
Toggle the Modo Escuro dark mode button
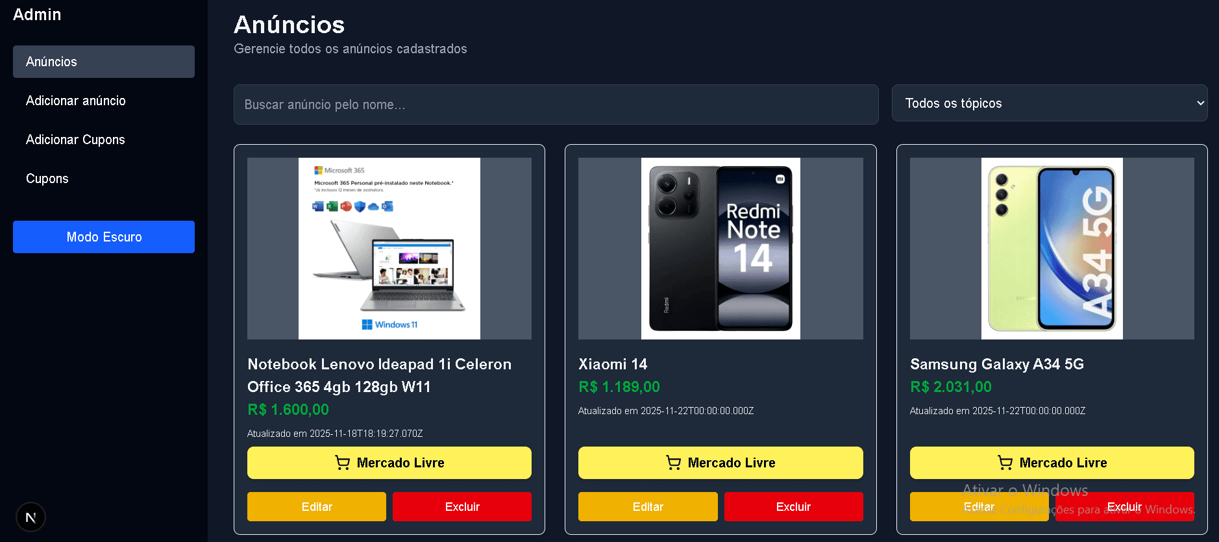point(104,237)
